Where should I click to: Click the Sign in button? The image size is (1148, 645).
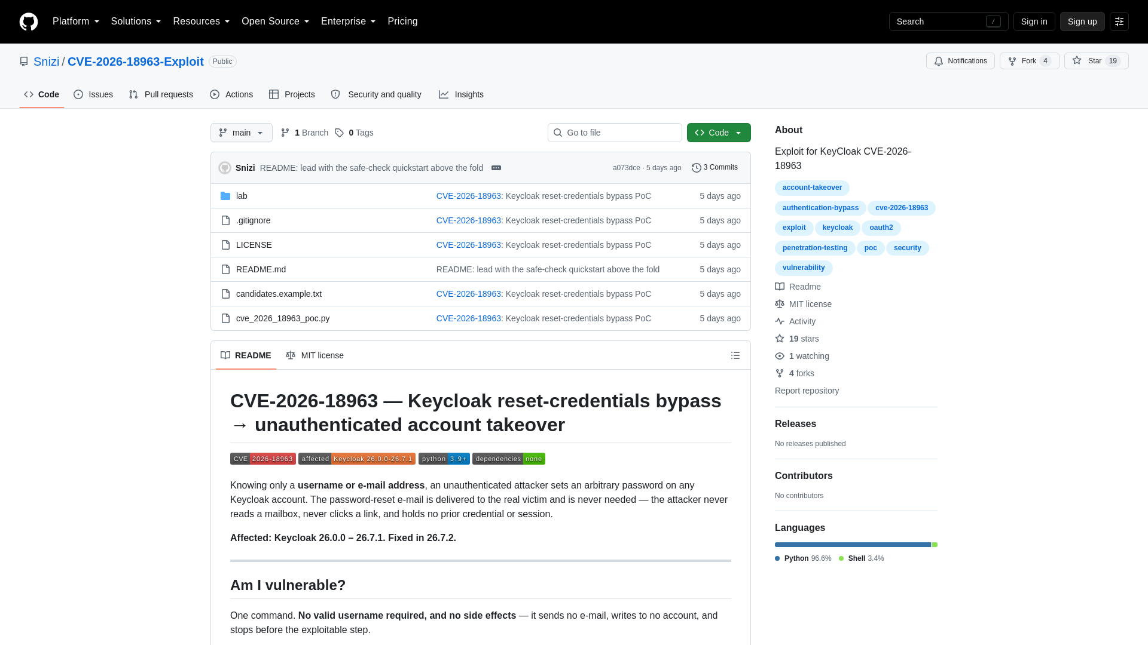pos(1034,21)
